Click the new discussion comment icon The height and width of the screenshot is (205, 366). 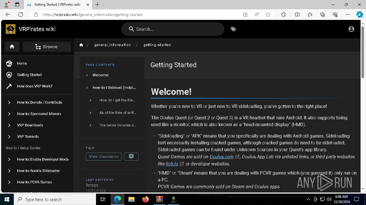pyautogui.click(x=131, y=157)
